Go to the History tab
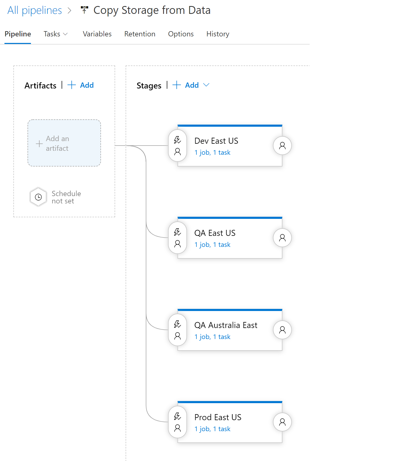Screen dimensions: 419x461 pos(218,34)
